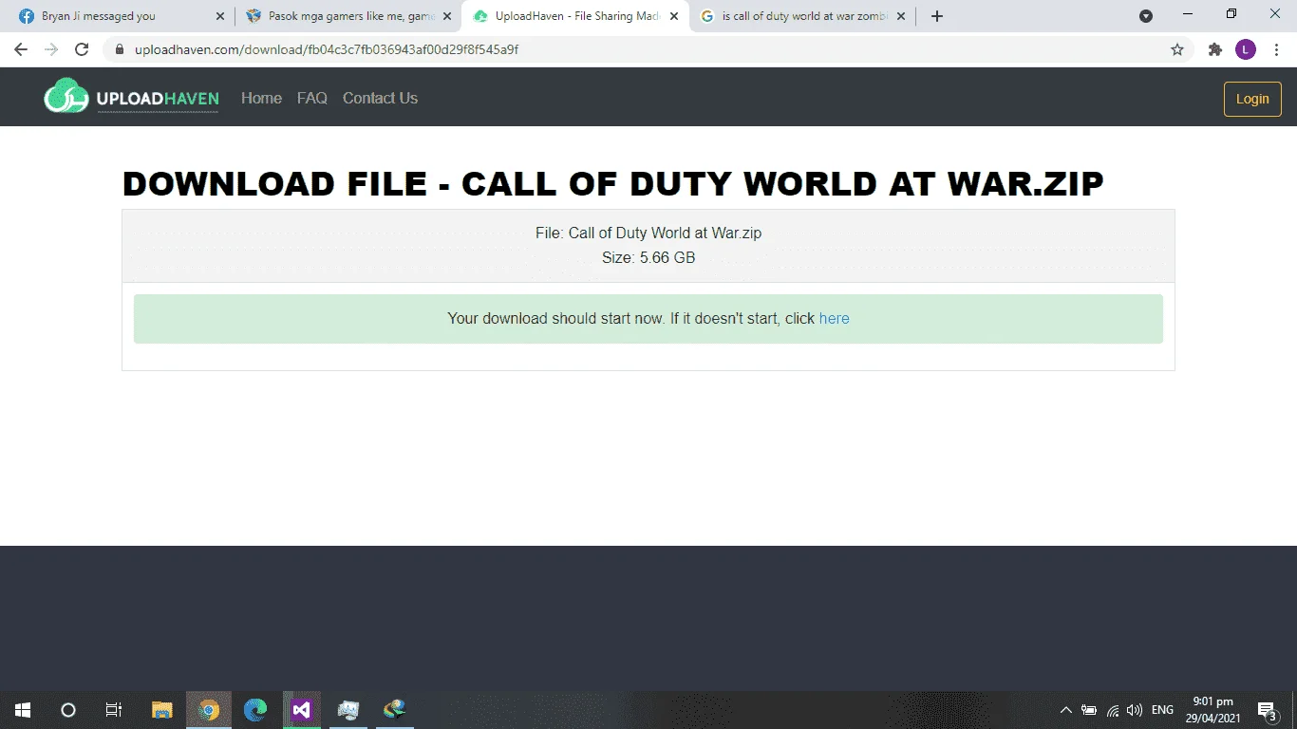Open the volume speaker tray icon

(1135, 710)
